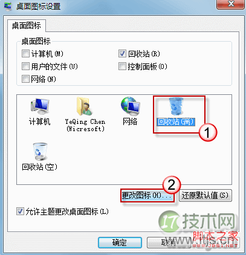Click the 计算机 label under computer icon
The height and width of the screenshot is (255, 246).
pyautogui.click(x=39, y=121)
